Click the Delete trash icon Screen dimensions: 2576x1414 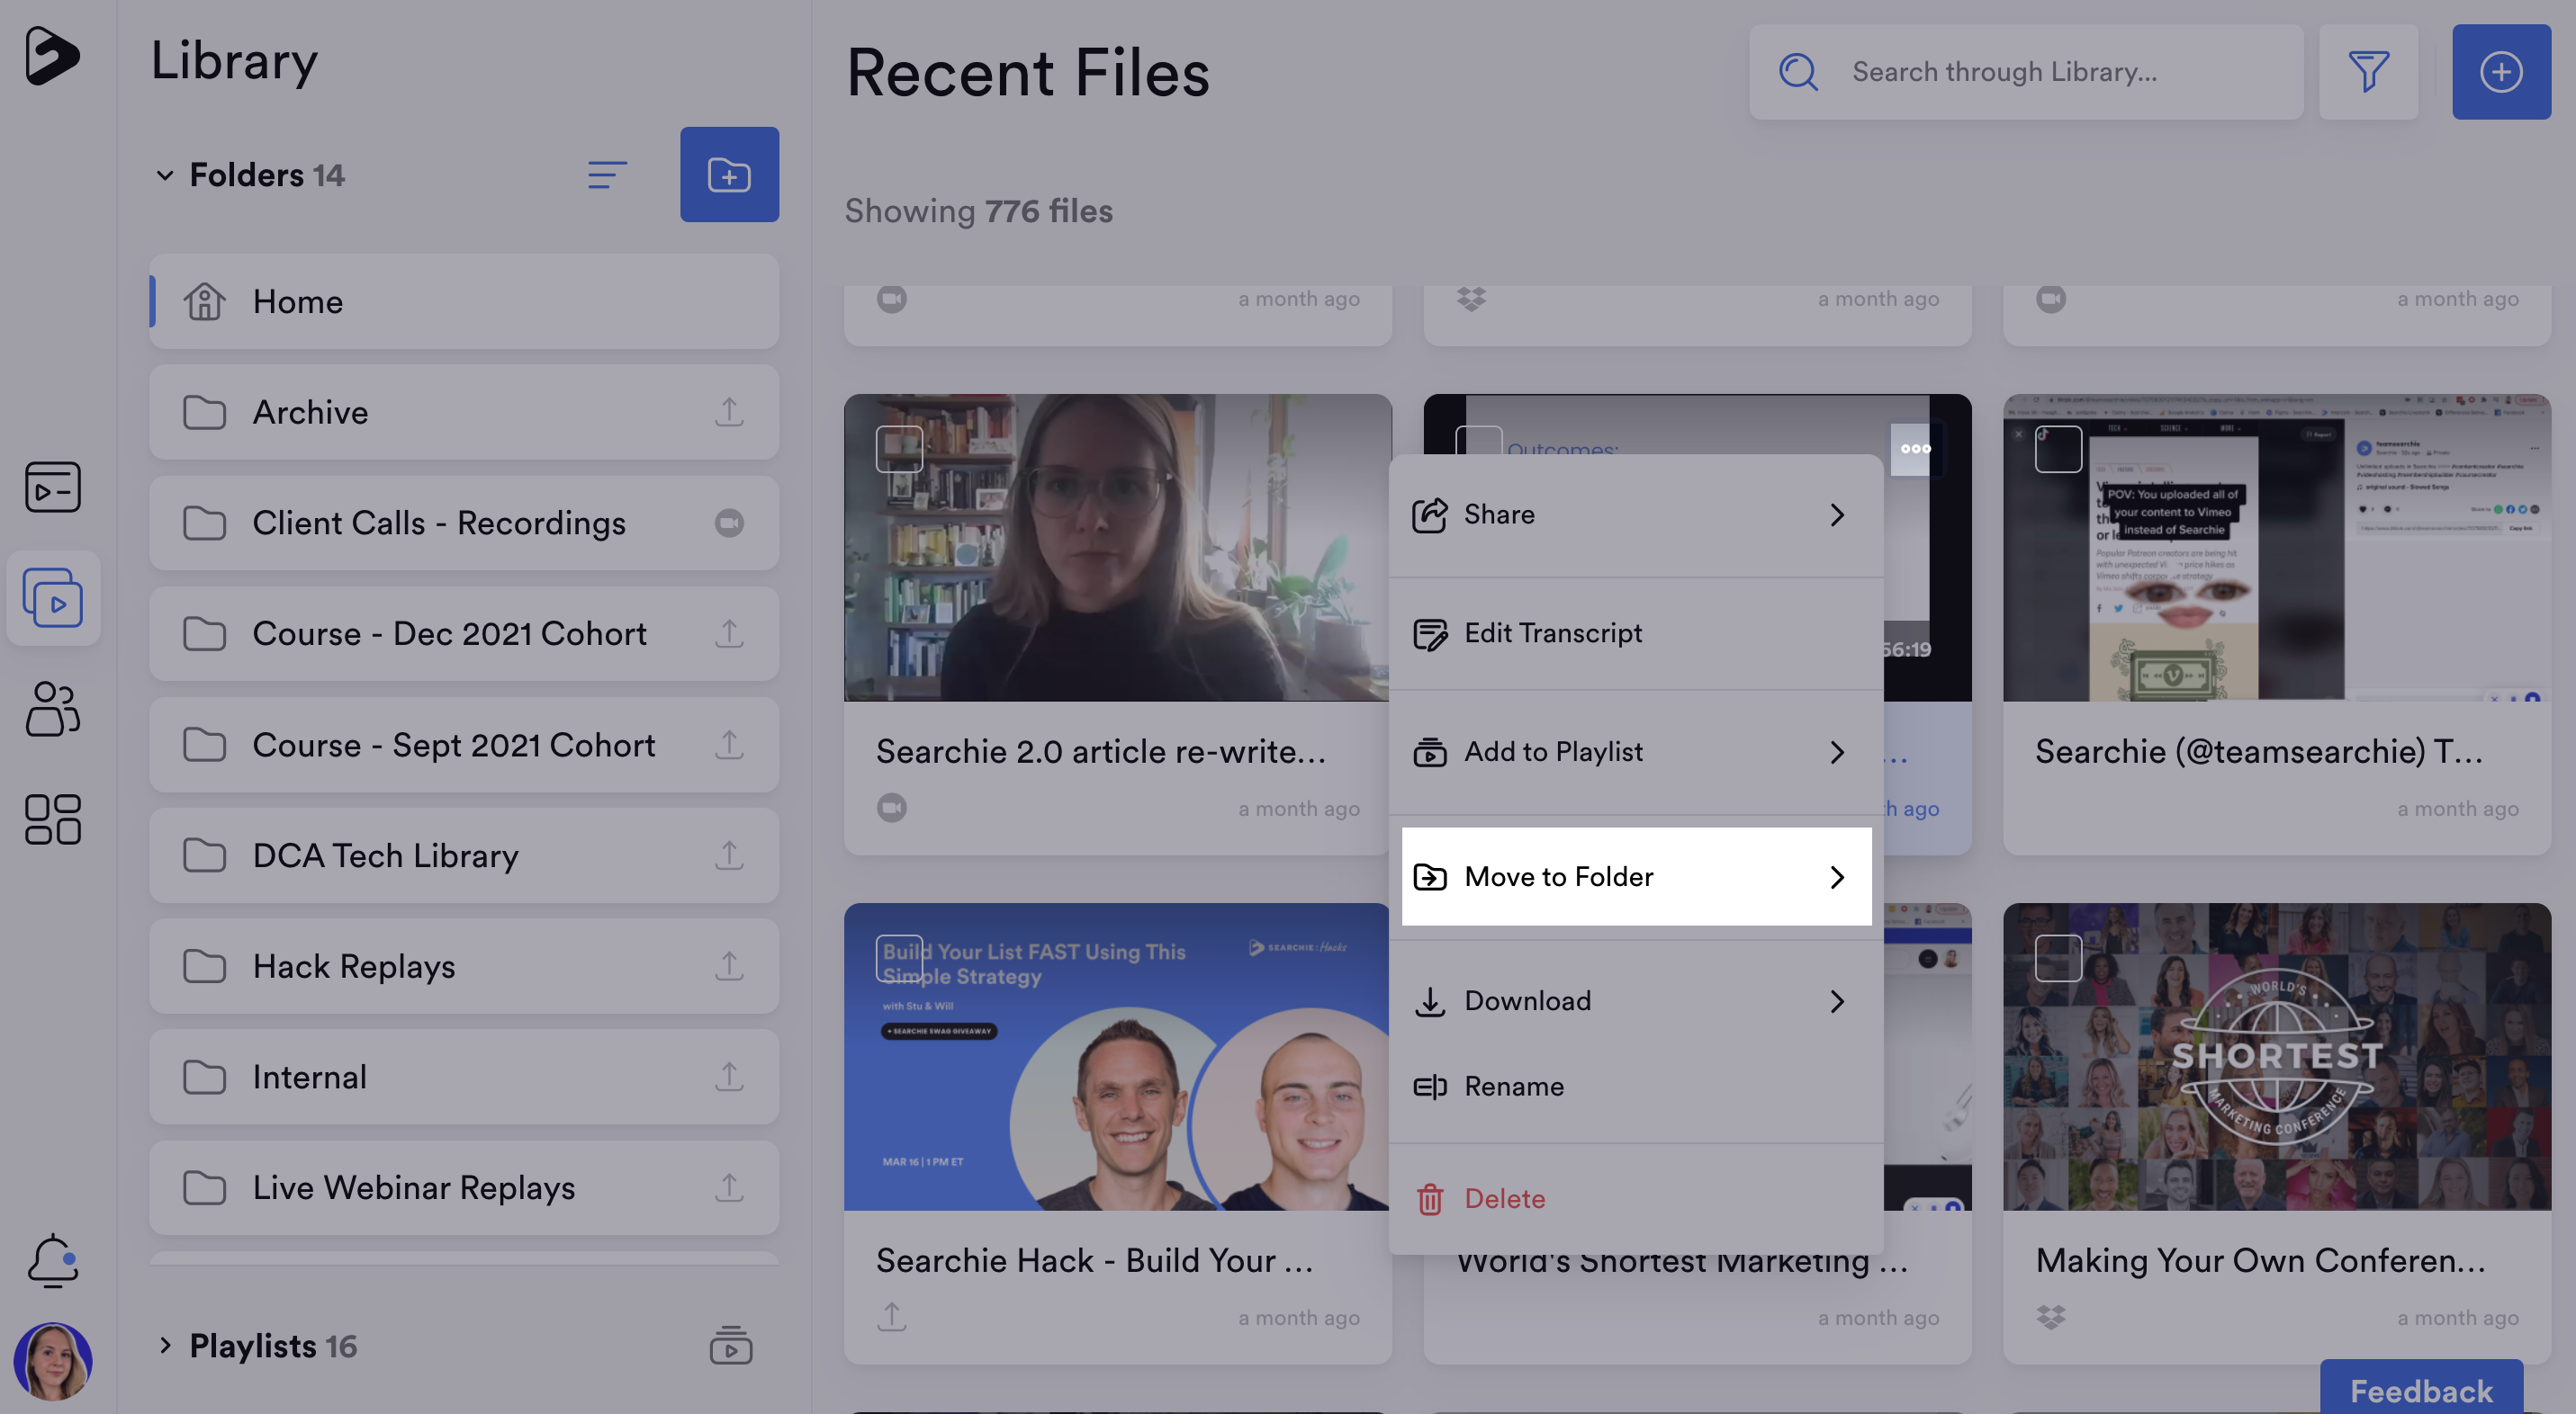[x=1430, y=1198]
